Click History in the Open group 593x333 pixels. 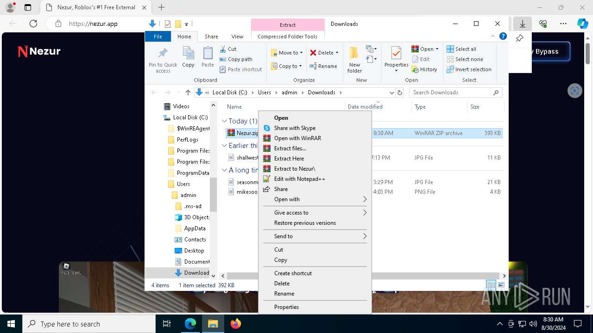(424, 69)
